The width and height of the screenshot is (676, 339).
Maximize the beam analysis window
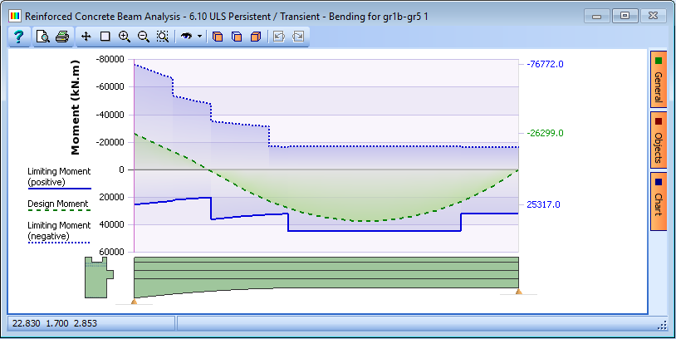(x=625, y=17)
